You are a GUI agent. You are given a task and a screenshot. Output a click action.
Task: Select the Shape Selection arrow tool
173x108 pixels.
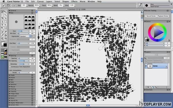pos(5,25)
